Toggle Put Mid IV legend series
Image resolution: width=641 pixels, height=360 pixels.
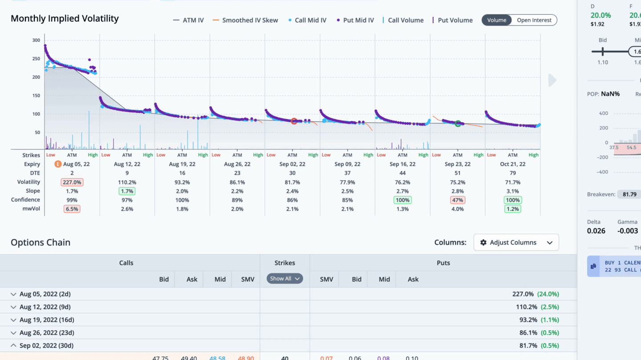[x=355, y=20]
